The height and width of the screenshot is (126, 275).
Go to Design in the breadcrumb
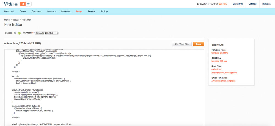click(x=16, y=20)
